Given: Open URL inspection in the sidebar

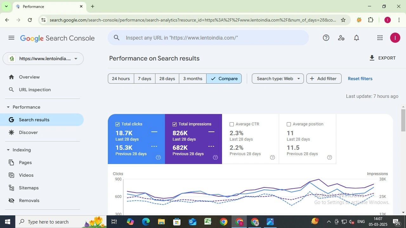Looking at the screenshot, I should 42,90.
